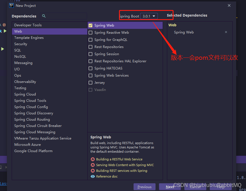The width and height of the screenshot is (246, 191).
Task: Select Spring Web in Selected Dependencies list
Action: tap(184, 32)
